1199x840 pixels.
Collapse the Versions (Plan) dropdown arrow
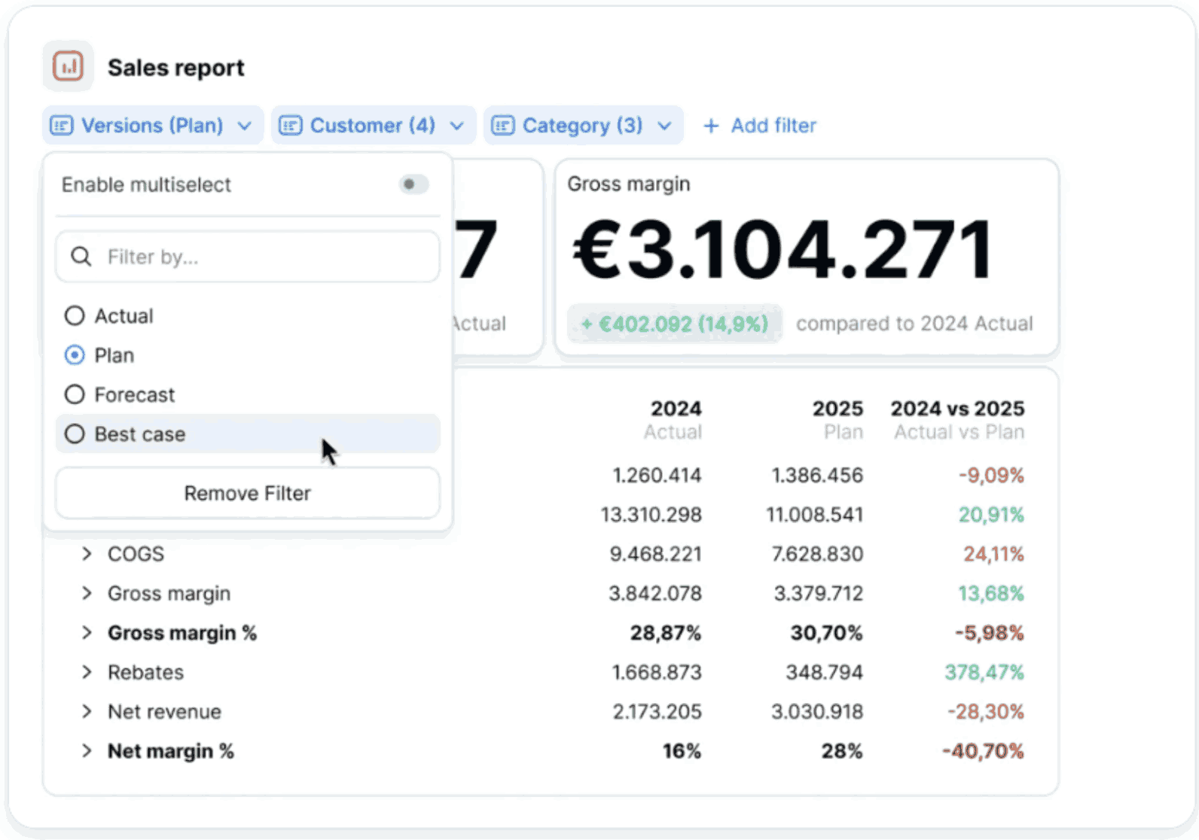point(245,126)
